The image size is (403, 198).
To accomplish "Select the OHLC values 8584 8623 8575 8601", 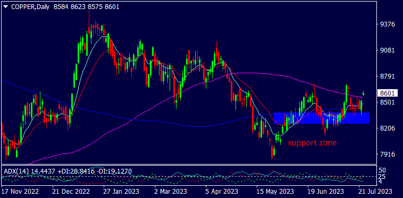I will point(86,7).
